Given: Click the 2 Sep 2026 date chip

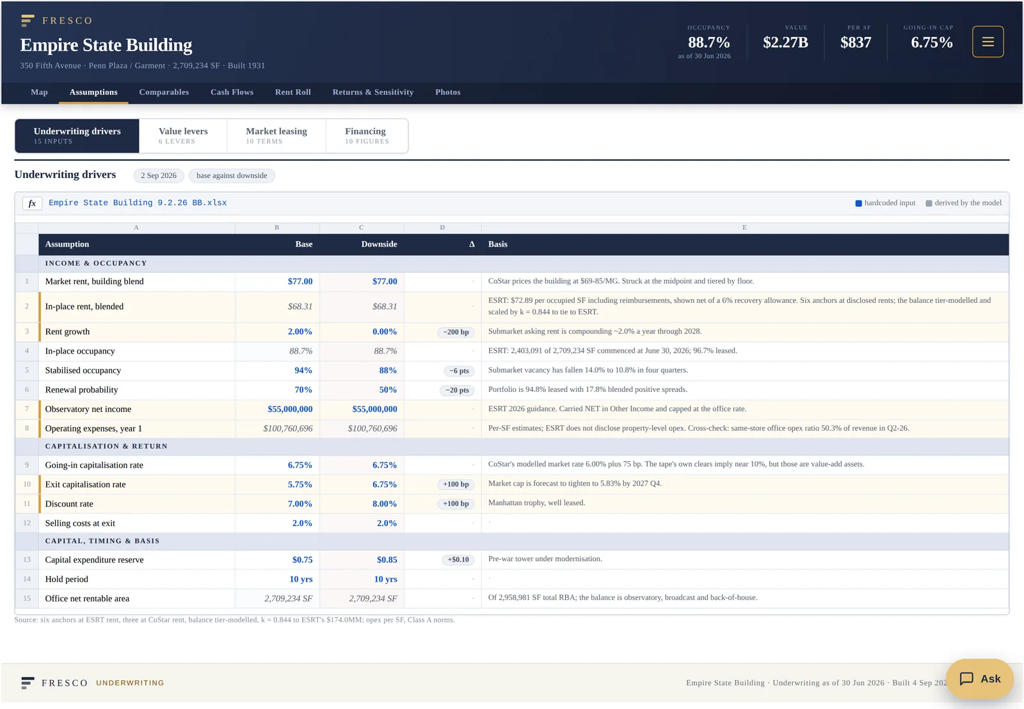Looking at the screenshot, I should click(x=159, y=175).
